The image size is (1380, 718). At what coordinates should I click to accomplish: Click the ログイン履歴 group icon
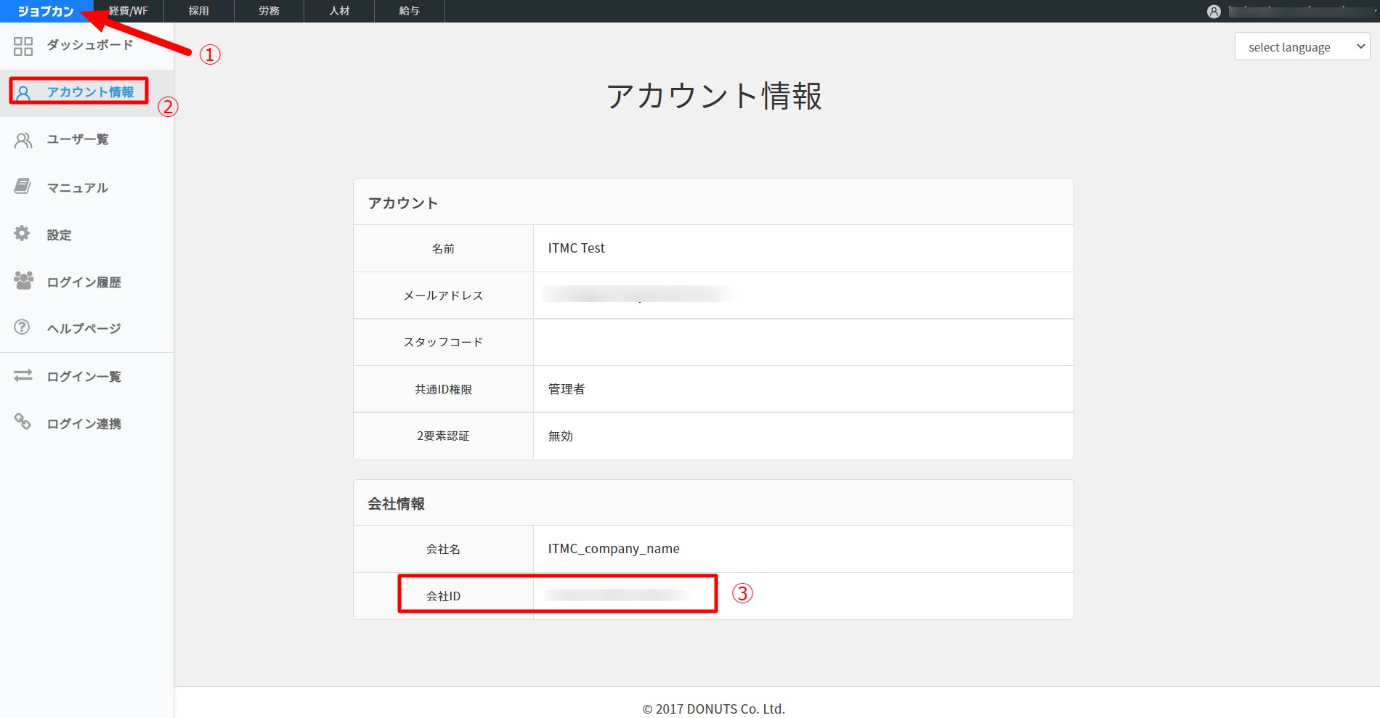click(23, 280)
